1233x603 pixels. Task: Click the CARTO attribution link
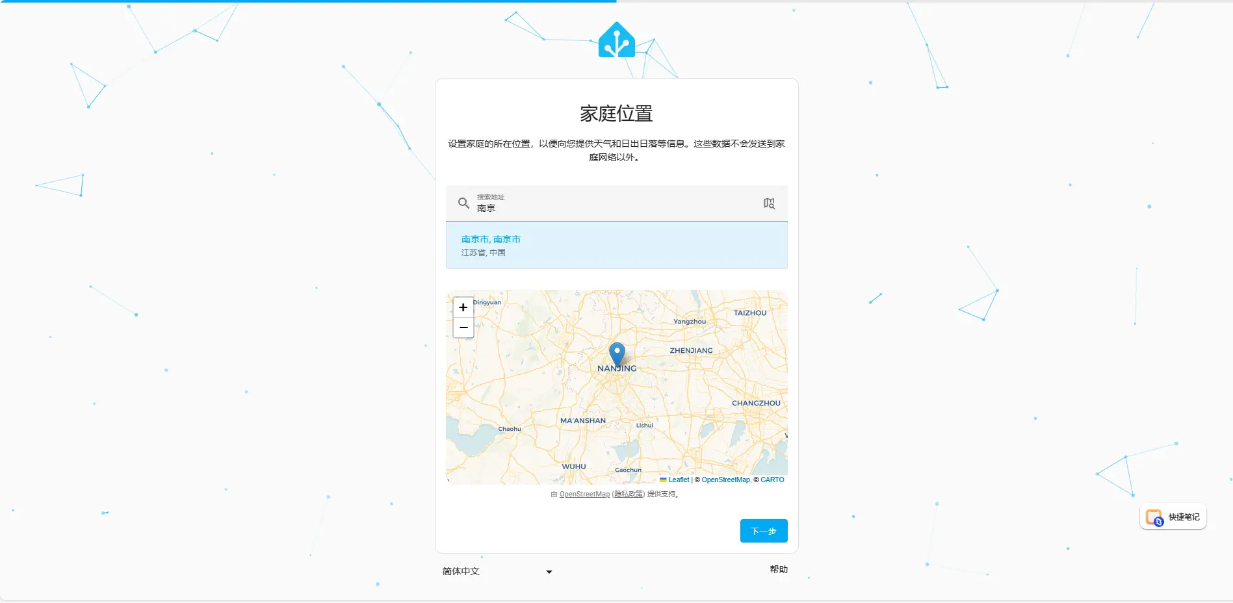(x=772, y=480)
